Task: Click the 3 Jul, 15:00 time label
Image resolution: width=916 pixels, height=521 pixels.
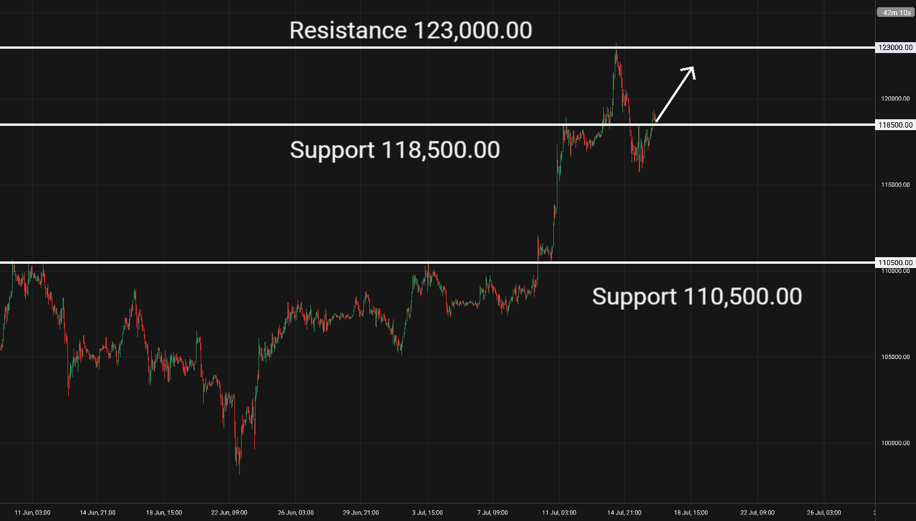Action: (427, 513)
